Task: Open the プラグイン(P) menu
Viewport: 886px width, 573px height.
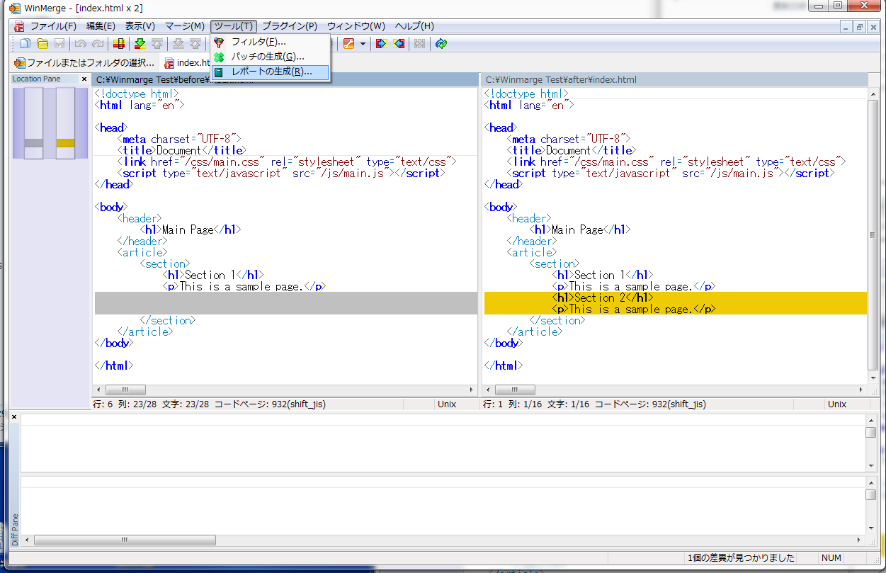Action: coord(290,26)
